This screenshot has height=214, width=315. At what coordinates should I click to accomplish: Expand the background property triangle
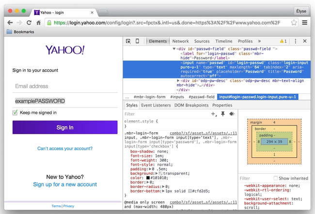coord(157,173)
